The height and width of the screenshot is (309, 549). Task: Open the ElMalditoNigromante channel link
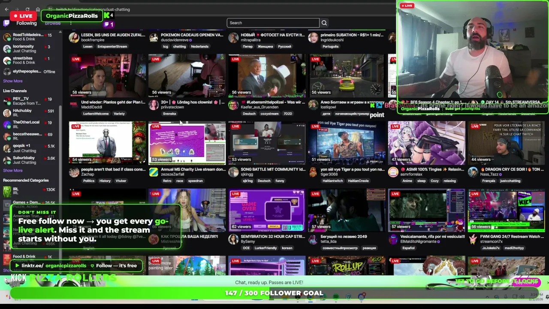click(419, 242)
